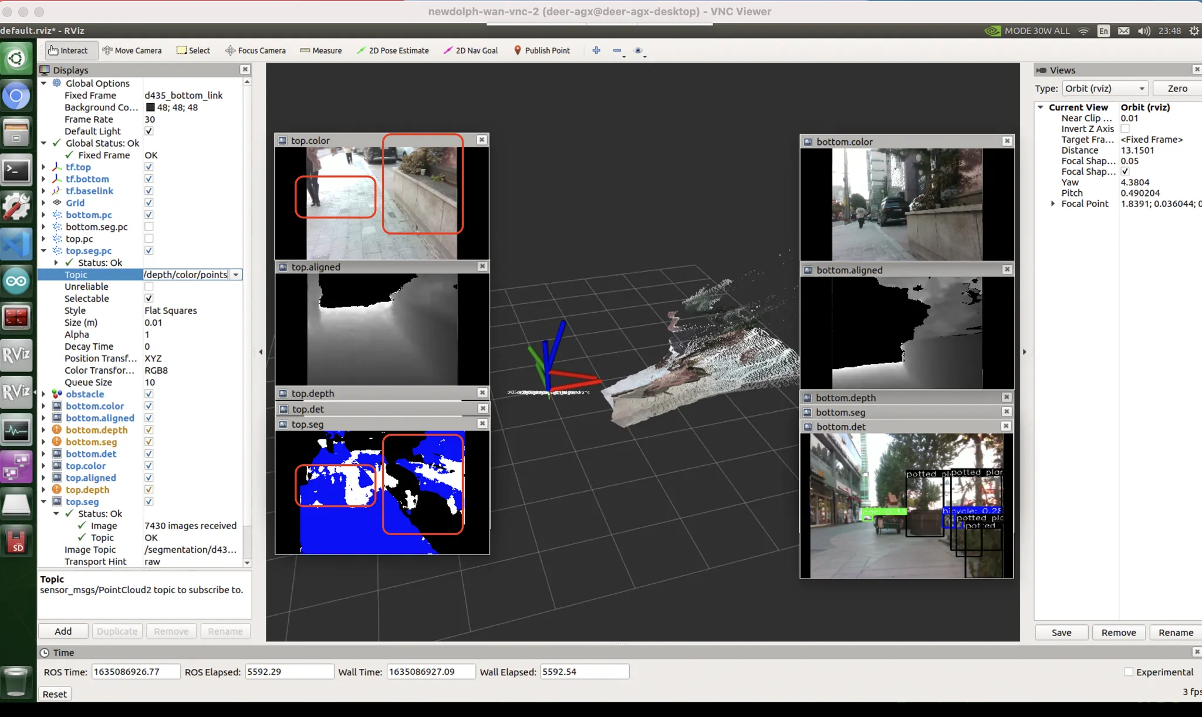The width and height of the screenshot is (1202, 717).
Task: Click the ROS Time input field
Action: click(x=136, y=672)
